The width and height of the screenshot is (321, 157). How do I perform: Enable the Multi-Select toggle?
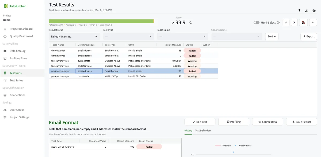click(x=256, y=23)
